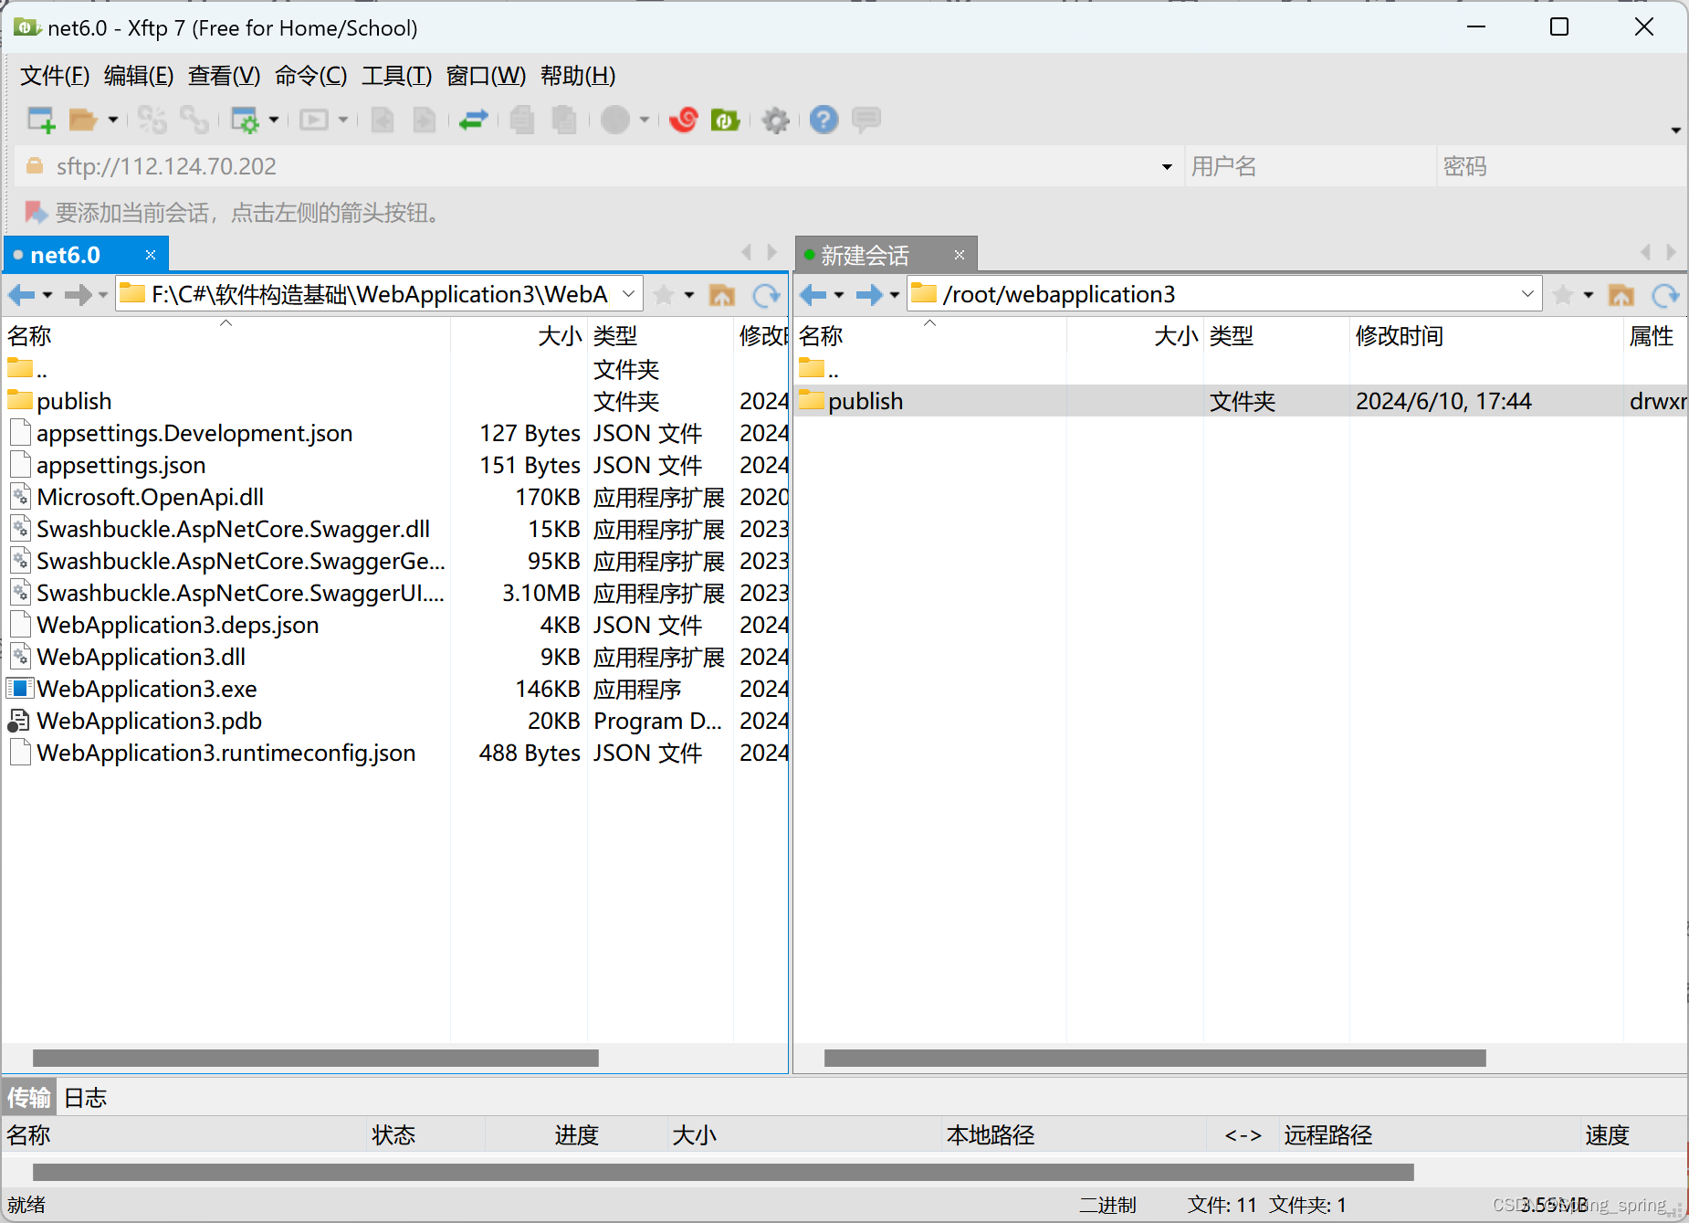Click the local pane bookmark star

(664, 294)
